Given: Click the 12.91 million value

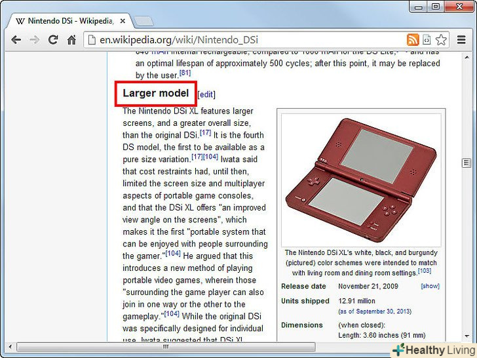Looking at the screenshot, I should 356,301.
